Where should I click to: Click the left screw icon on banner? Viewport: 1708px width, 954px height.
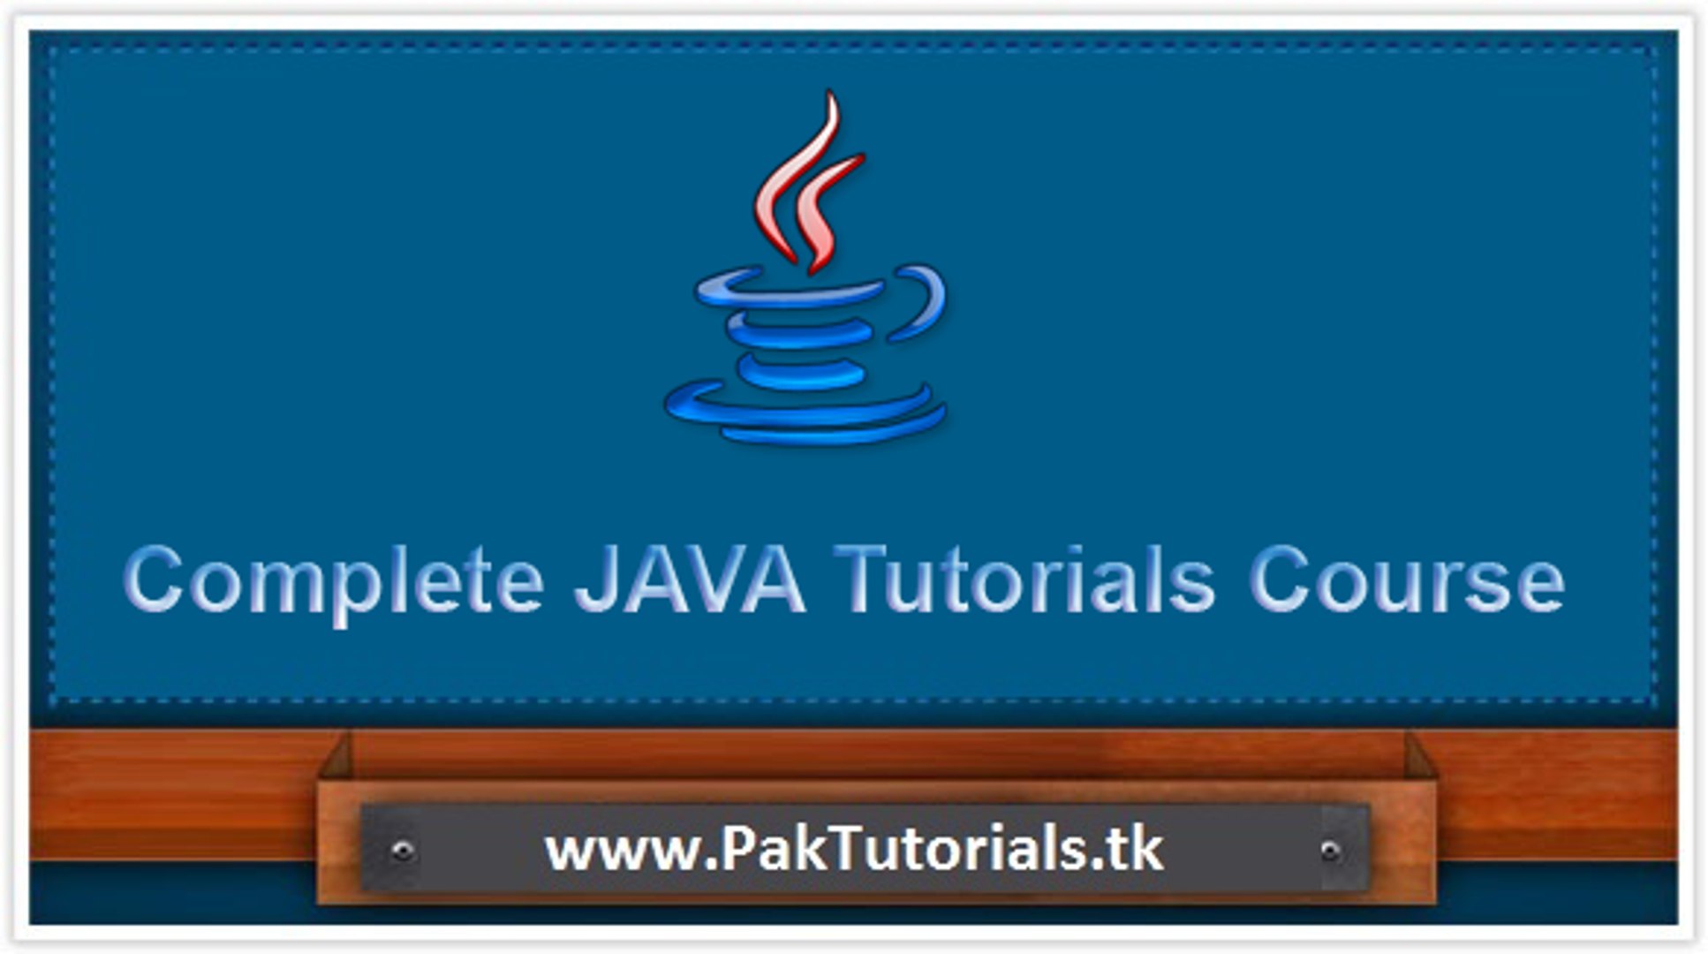[x=404, y=851]
